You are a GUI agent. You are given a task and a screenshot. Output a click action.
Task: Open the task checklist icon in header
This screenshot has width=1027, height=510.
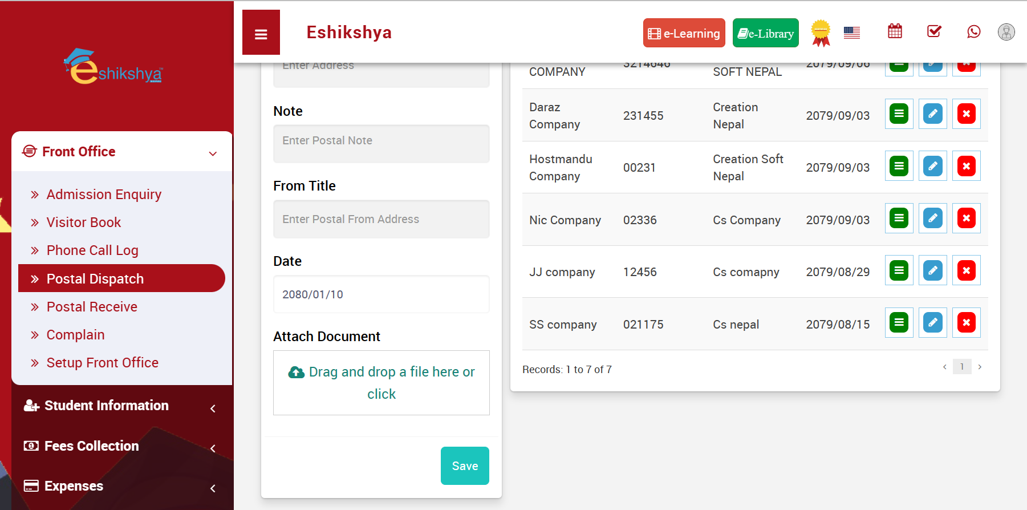tap(934, 31)
